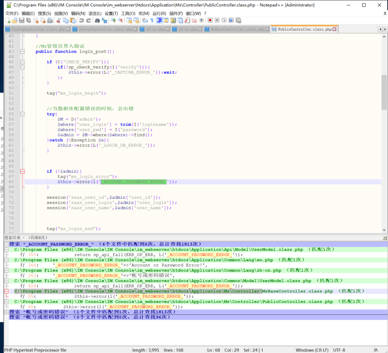Expand the search group matching 1 file
Screen dimensions: 388x353
point(6,312)
